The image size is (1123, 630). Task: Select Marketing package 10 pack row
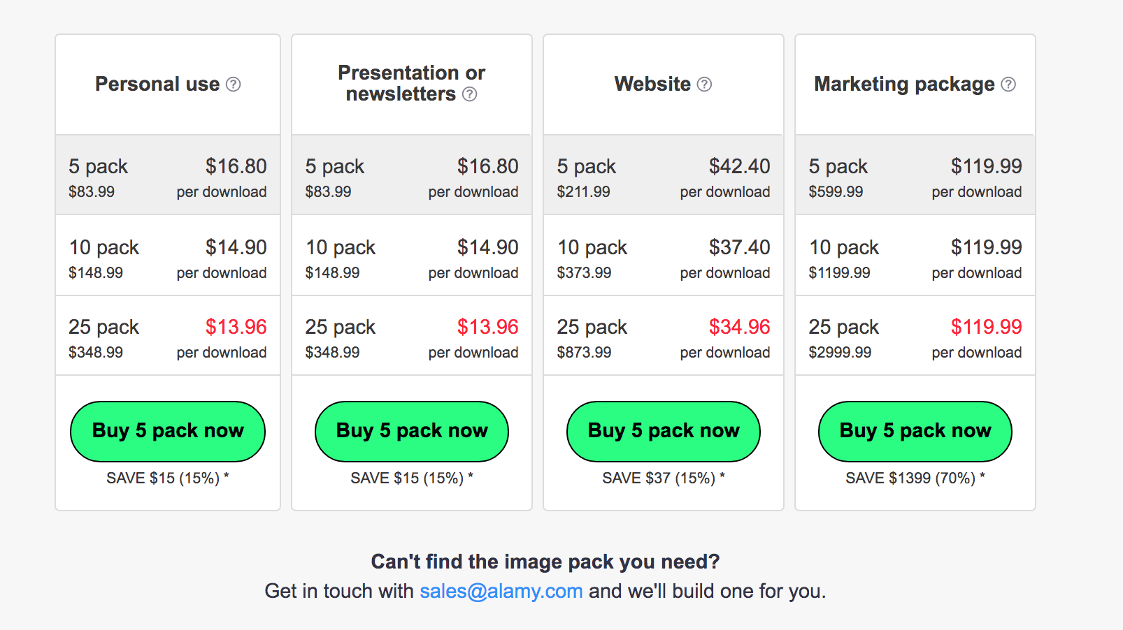[x=915, y=256]
